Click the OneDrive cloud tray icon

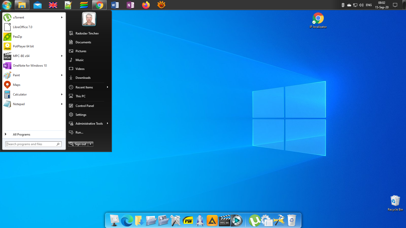click(x=349, y=5)
